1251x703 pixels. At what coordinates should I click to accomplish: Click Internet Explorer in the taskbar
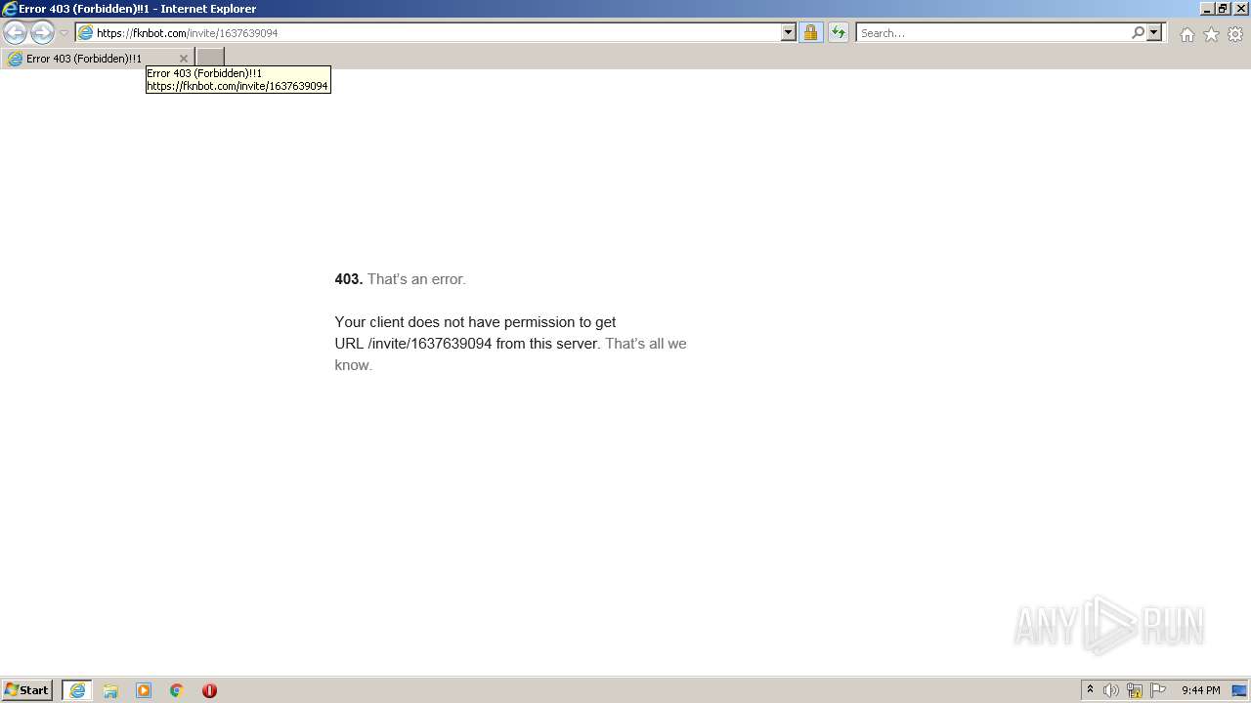click(x=77, y=690)
